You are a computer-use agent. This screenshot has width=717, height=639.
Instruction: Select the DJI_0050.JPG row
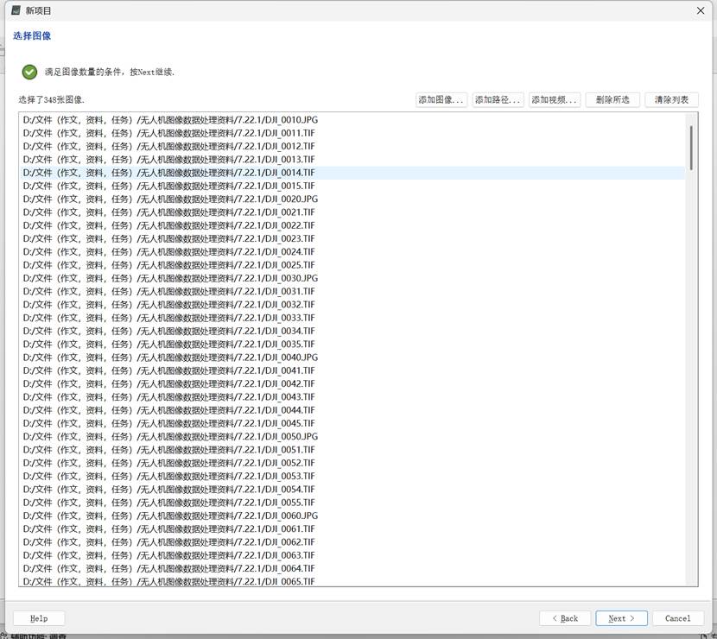click(353, 437)
